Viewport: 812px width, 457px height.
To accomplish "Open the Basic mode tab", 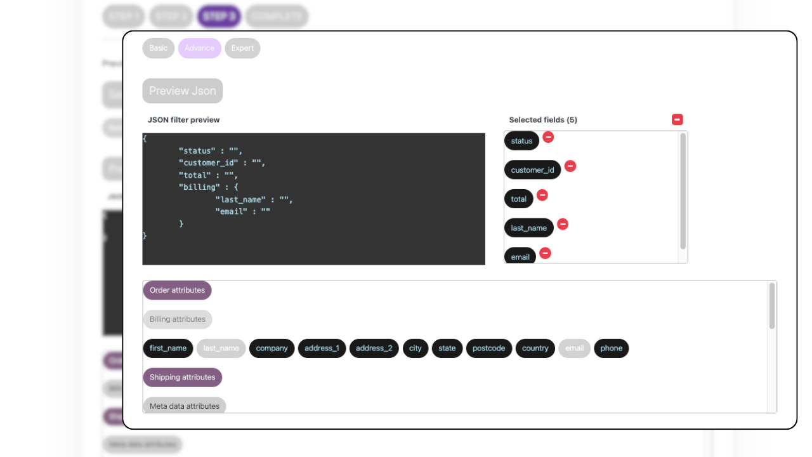I will coord(158,48).
